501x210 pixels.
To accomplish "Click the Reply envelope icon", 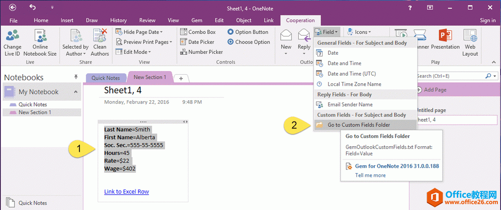I will coord(304,36).
